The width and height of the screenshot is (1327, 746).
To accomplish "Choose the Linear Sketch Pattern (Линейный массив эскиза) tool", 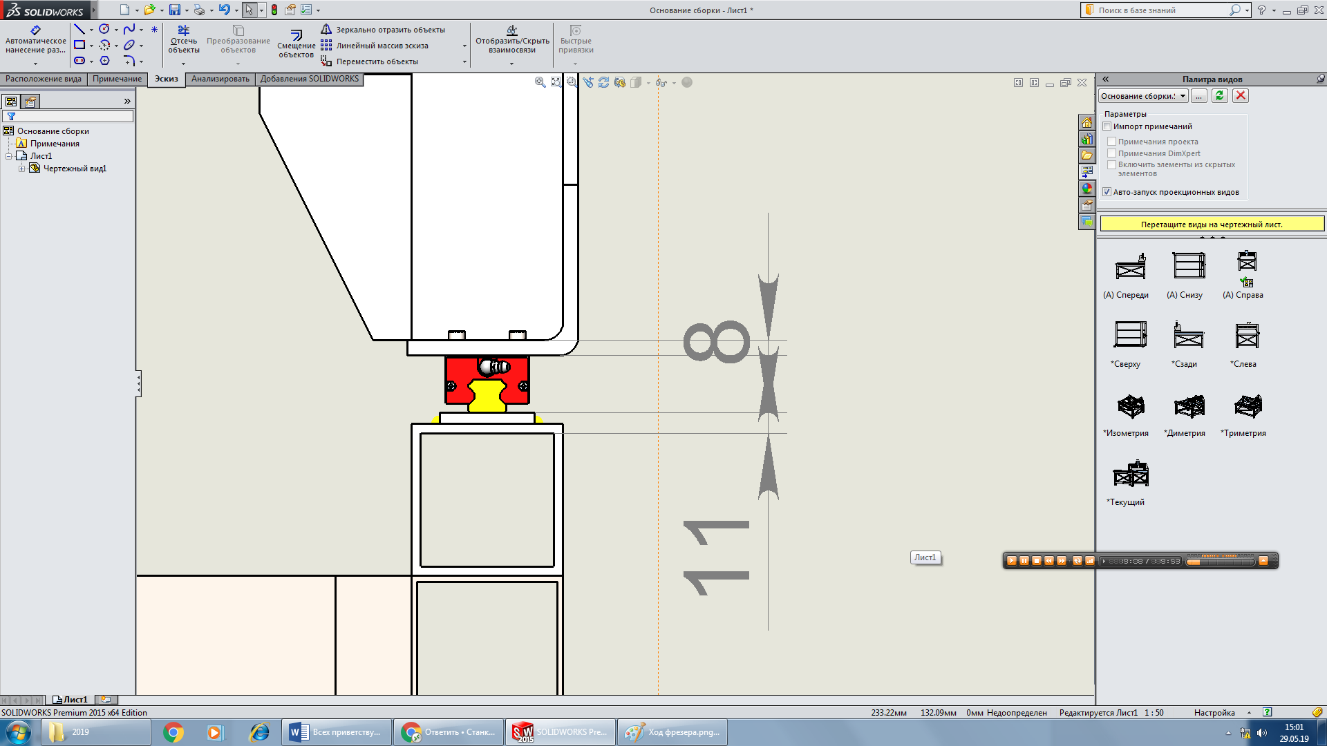I will [x=326, y=46].
